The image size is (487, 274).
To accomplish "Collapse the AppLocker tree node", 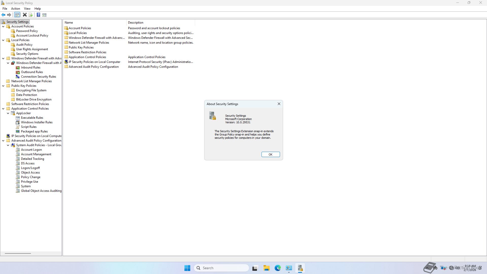I will [x=8, y=113].
